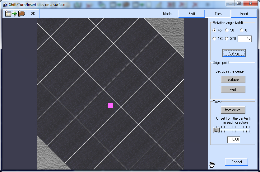Click the 'Offset from the center (m)' label
Screen dimensions: 260x172
coord(234,118)
